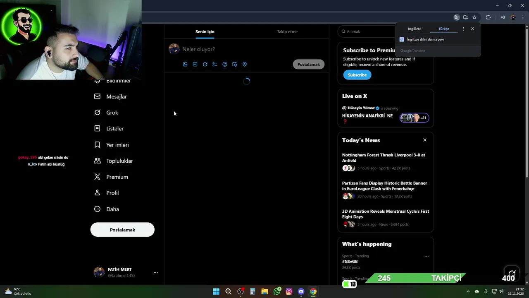529x298 pixels.
Task: Open Partizan Fans Display Historic Battle Banner story
Action: 385,190
